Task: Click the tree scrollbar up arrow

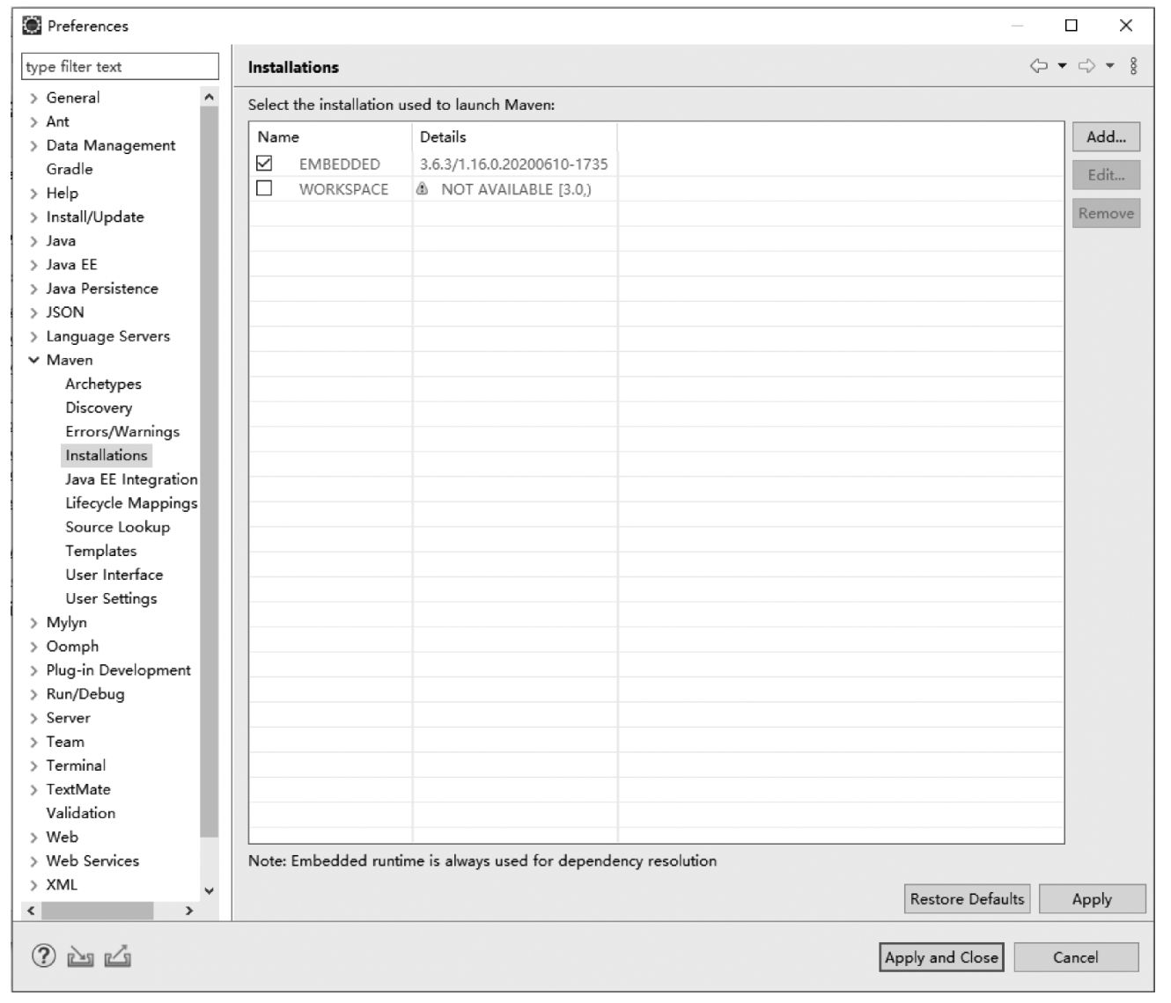Action: pos(210,97)
